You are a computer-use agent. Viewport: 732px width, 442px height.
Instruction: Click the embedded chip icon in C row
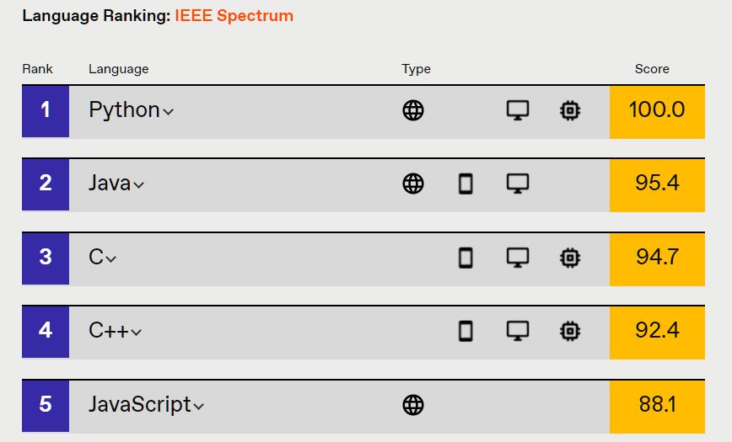[x=570, y=258]
